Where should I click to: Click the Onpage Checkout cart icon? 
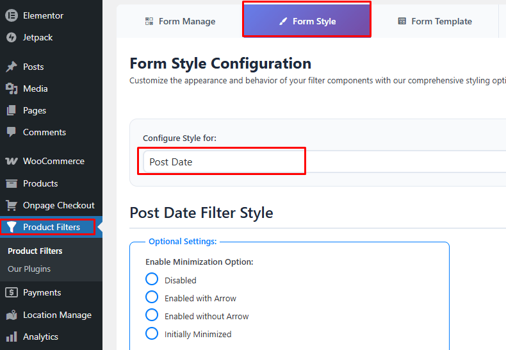pyautogui.click(x=12, y=205)
